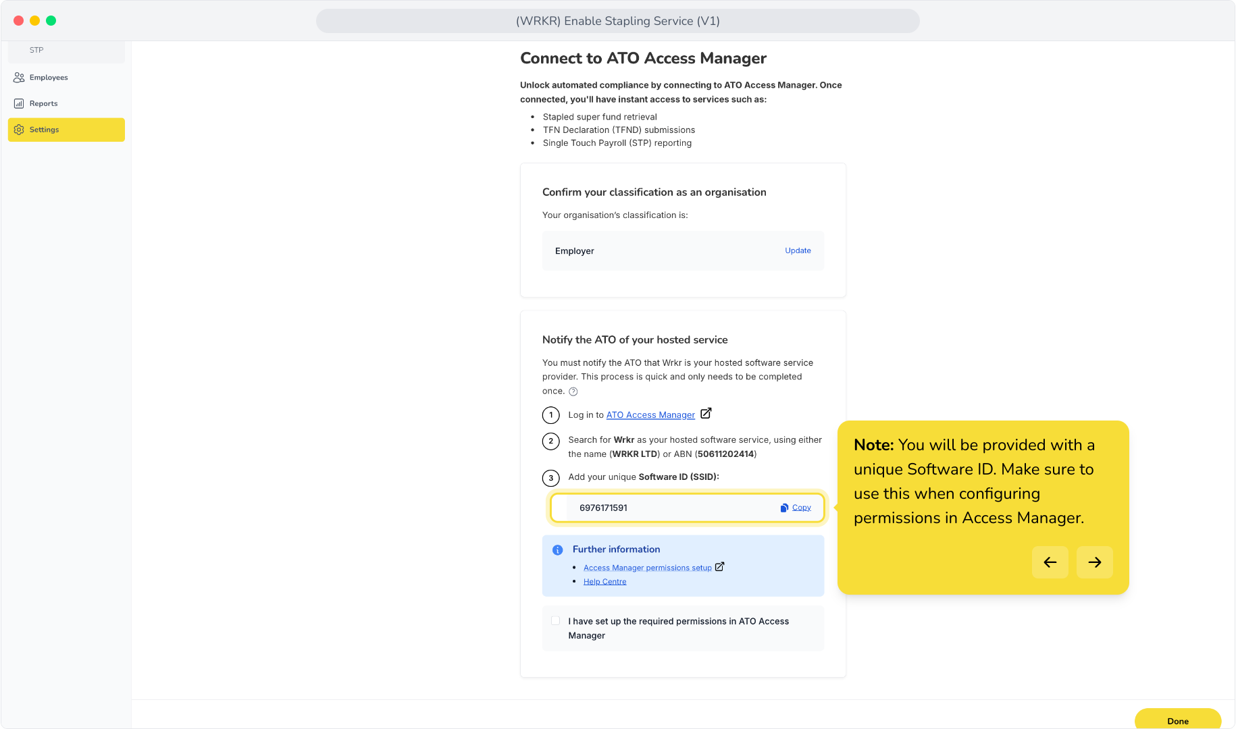
Task: Tick the required permissions set up checkbox
Action: (555, 621)
